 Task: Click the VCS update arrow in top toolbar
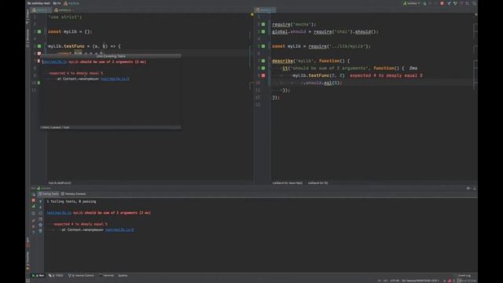449,3
